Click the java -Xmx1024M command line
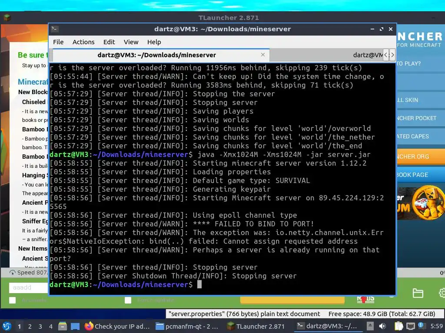445x333 pixels. [x=284, y=154]
